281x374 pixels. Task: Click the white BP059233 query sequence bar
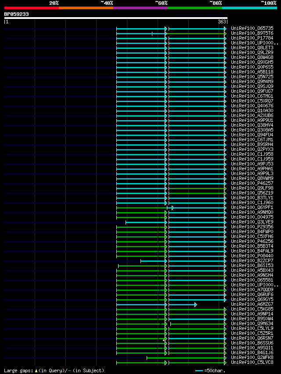pos(116,18)
